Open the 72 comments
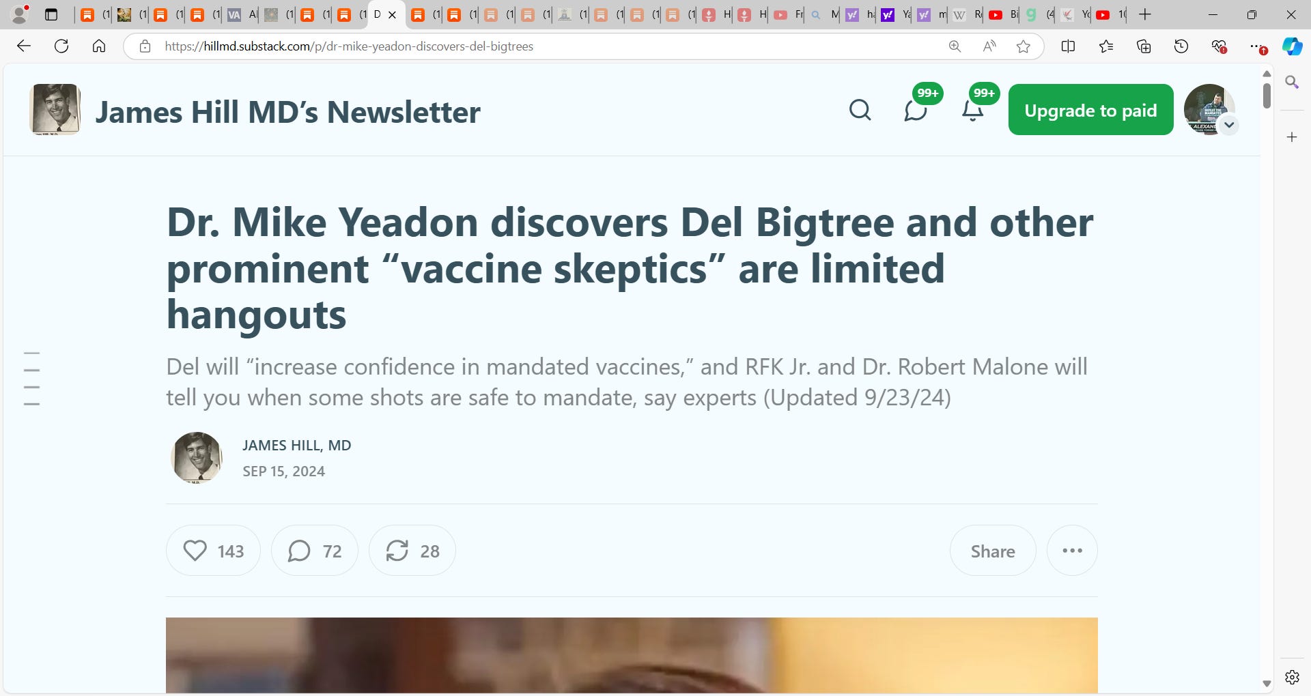Screen dimensions: 1311x696 [314, 551]
